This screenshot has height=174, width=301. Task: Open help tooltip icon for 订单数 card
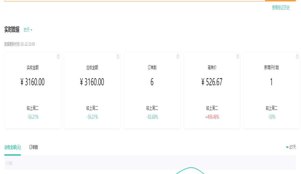[178, 57]
